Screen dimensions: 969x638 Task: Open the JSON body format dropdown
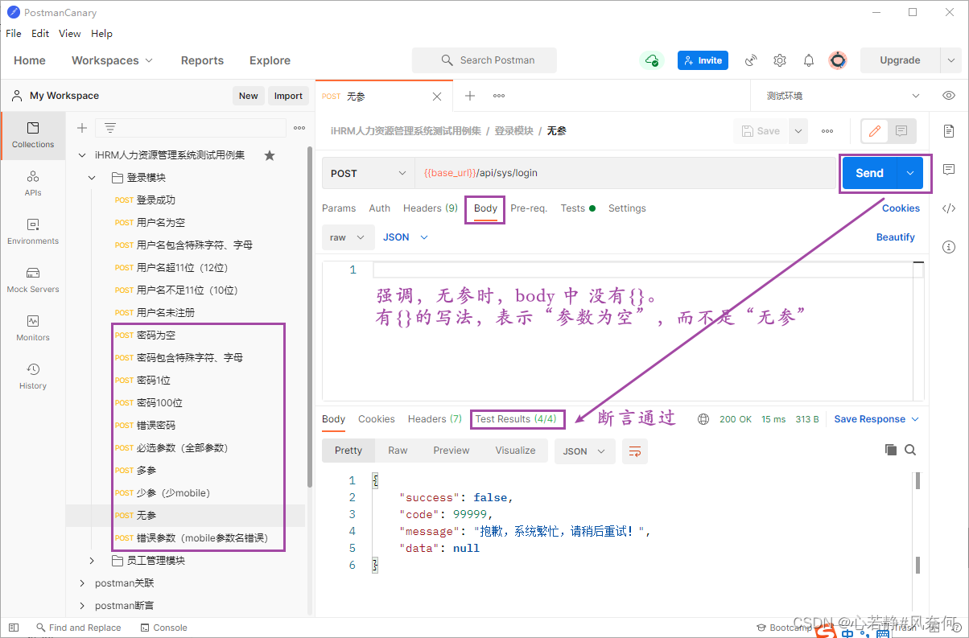(406, 237)
